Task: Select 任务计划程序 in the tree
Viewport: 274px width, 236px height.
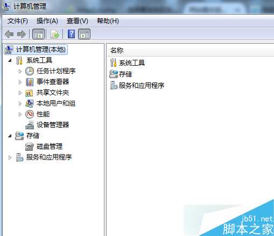Action: coord(56,71)
